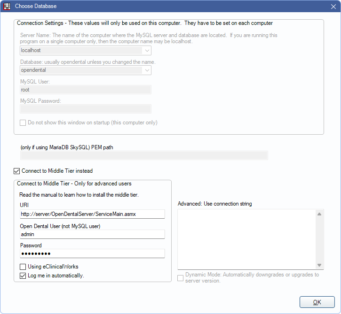Focus the Open Dental User field with admin
This screenshot has height=314, width=341.
[x=92, y=234]
